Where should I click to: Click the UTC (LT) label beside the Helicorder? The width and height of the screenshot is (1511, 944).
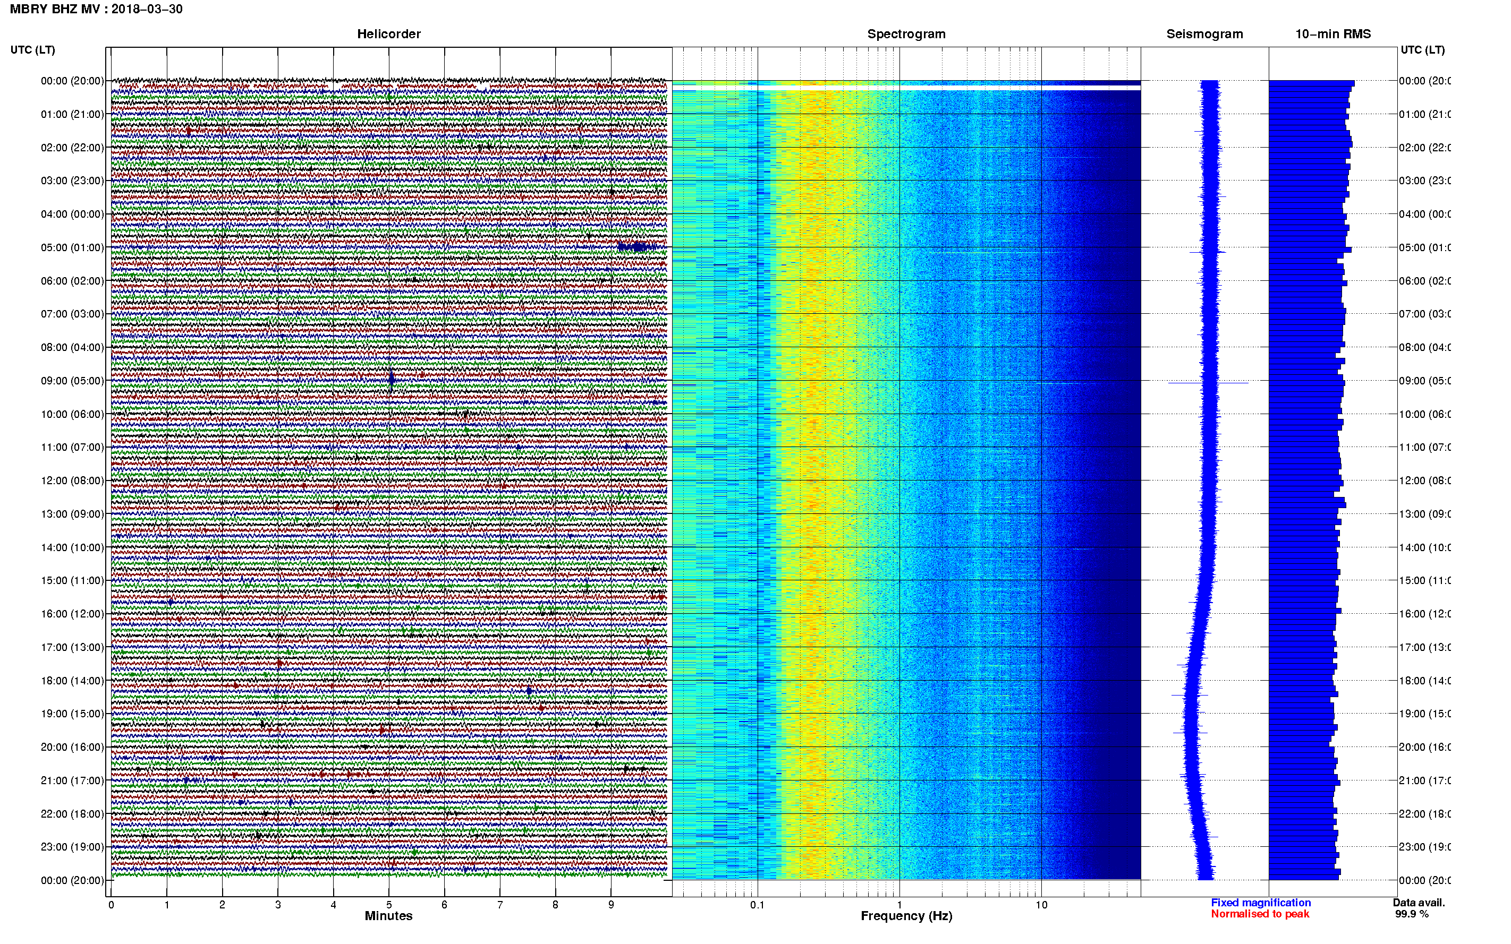tap(32, 50)
